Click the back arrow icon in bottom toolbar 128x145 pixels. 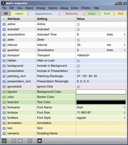pos(40,141)
